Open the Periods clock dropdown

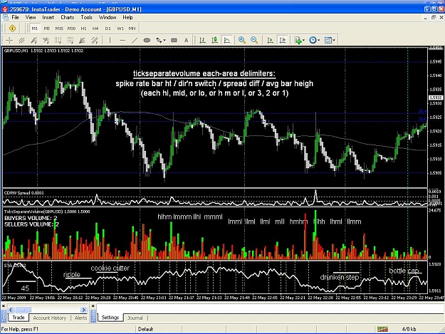click(x=314, y=41)
